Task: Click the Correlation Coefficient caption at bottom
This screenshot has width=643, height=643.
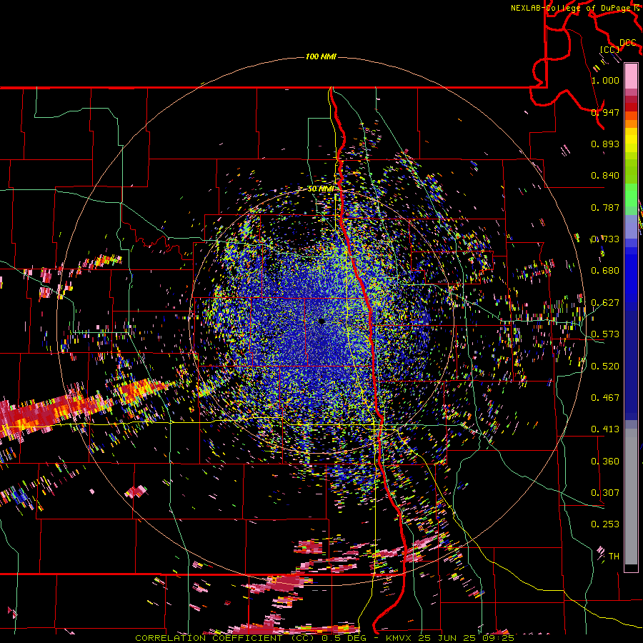Action: pyautogui.click(x=324, y=638)
